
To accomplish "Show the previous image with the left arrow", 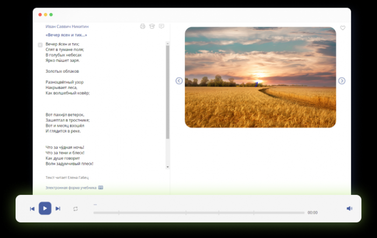I will pyautogui.click(x=179, y=81).
